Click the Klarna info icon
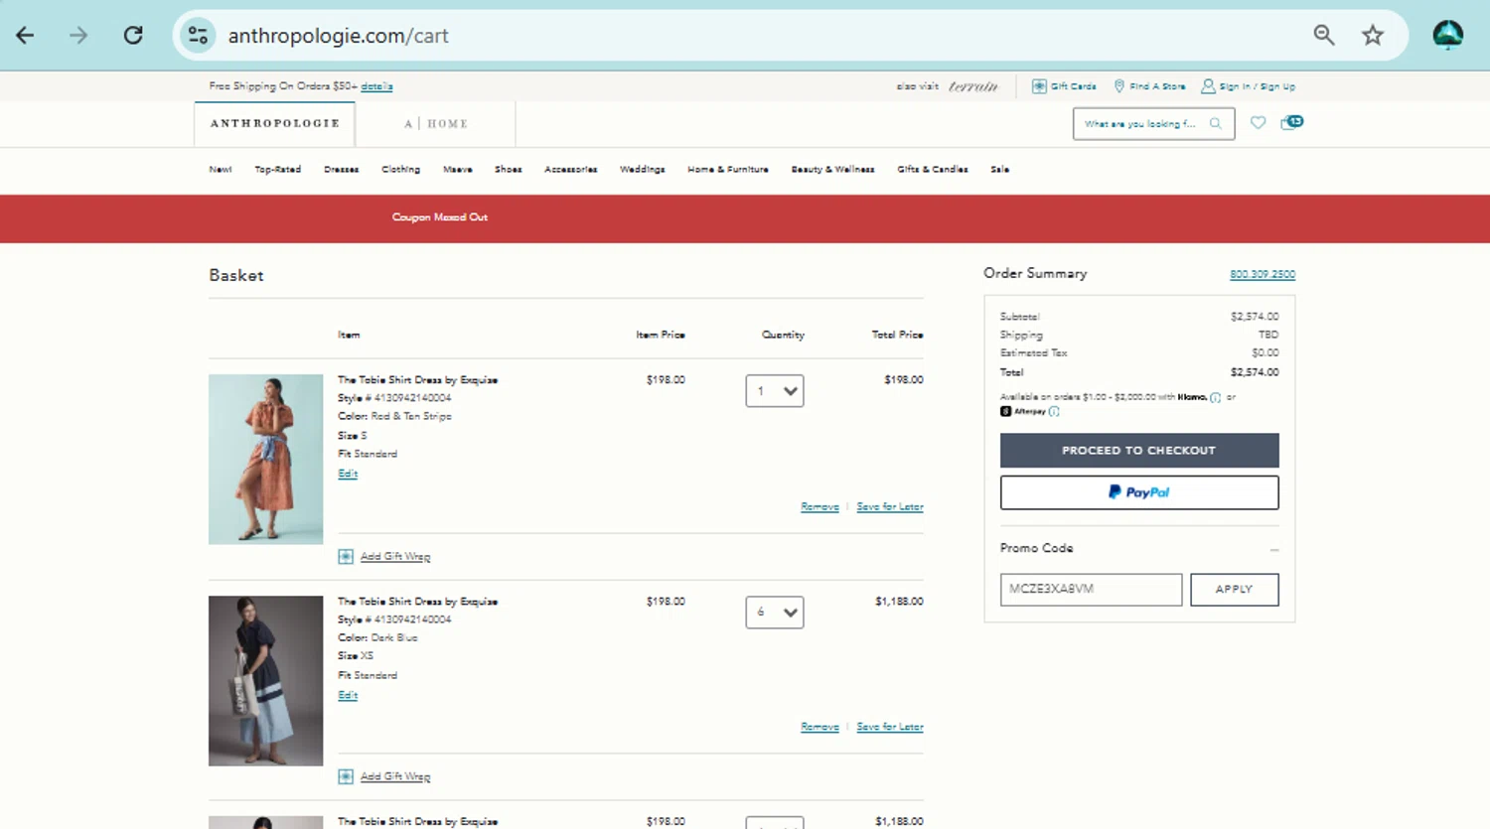The width and height of the screenshot is (1490, 829). 1215,397
